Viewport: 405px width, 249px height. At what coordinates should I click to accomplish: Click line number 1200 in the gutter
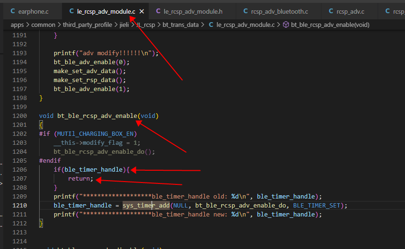coord(20,116)
